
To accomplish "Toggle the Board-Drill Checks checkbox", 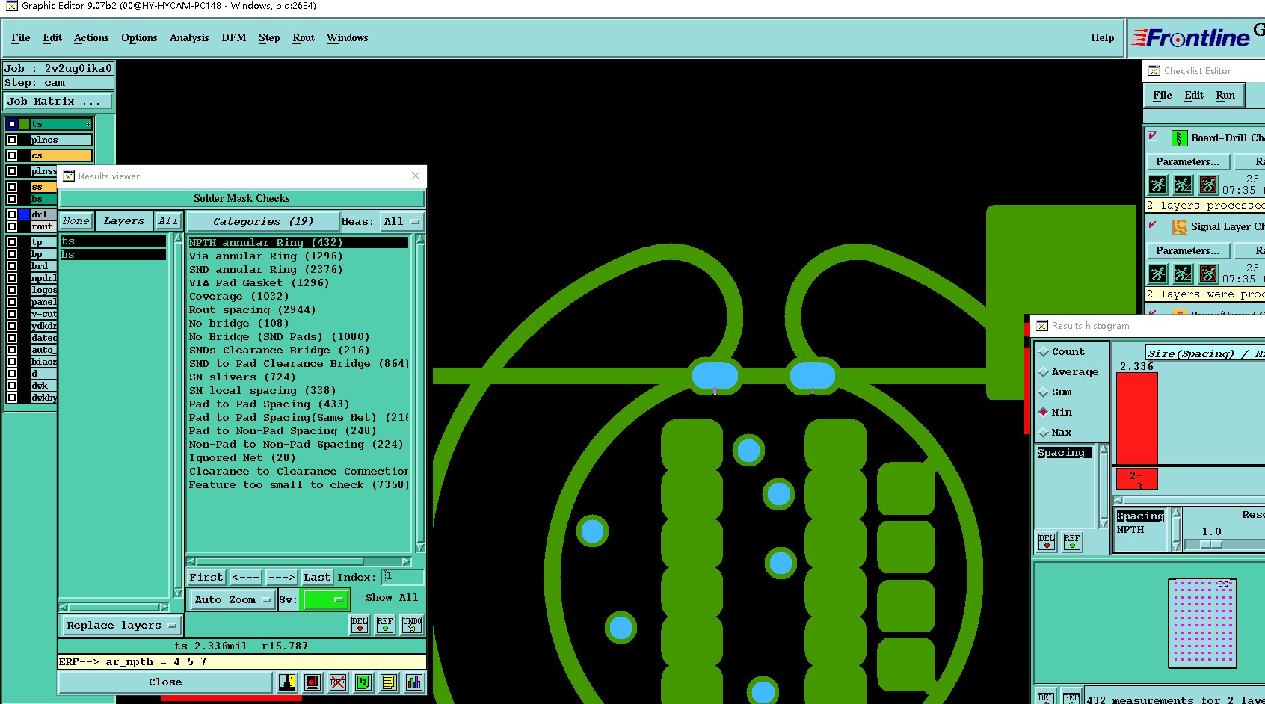I will (1153, 136).
